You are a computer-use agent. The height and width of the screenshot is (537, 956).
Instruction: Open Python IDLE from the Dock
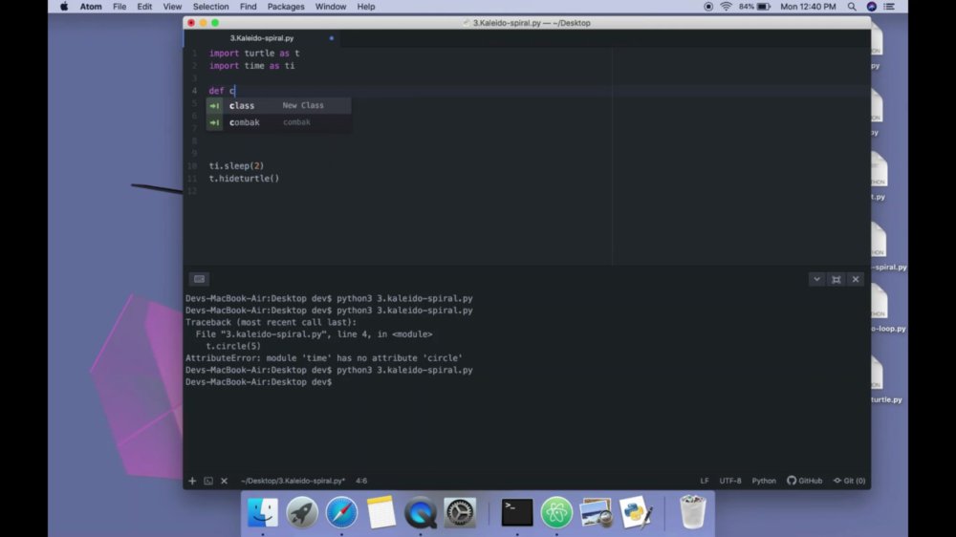tap(636, 512)
